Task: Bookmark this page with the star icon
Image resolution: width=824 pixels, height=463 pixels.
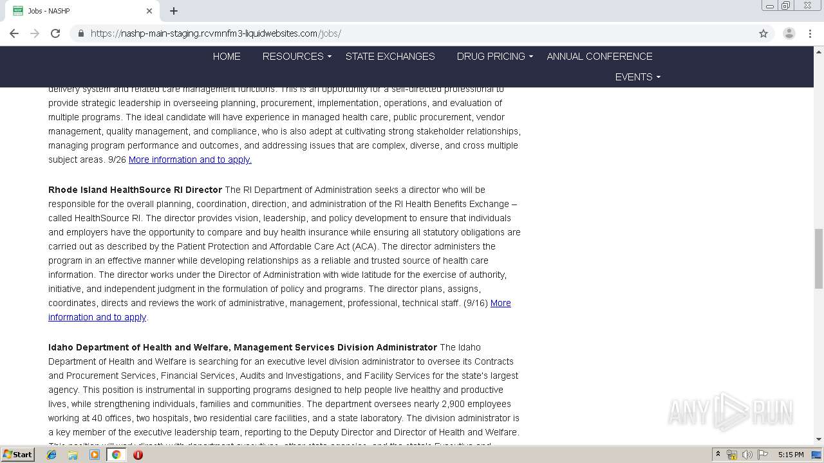Action: click(x=763, y=33)
